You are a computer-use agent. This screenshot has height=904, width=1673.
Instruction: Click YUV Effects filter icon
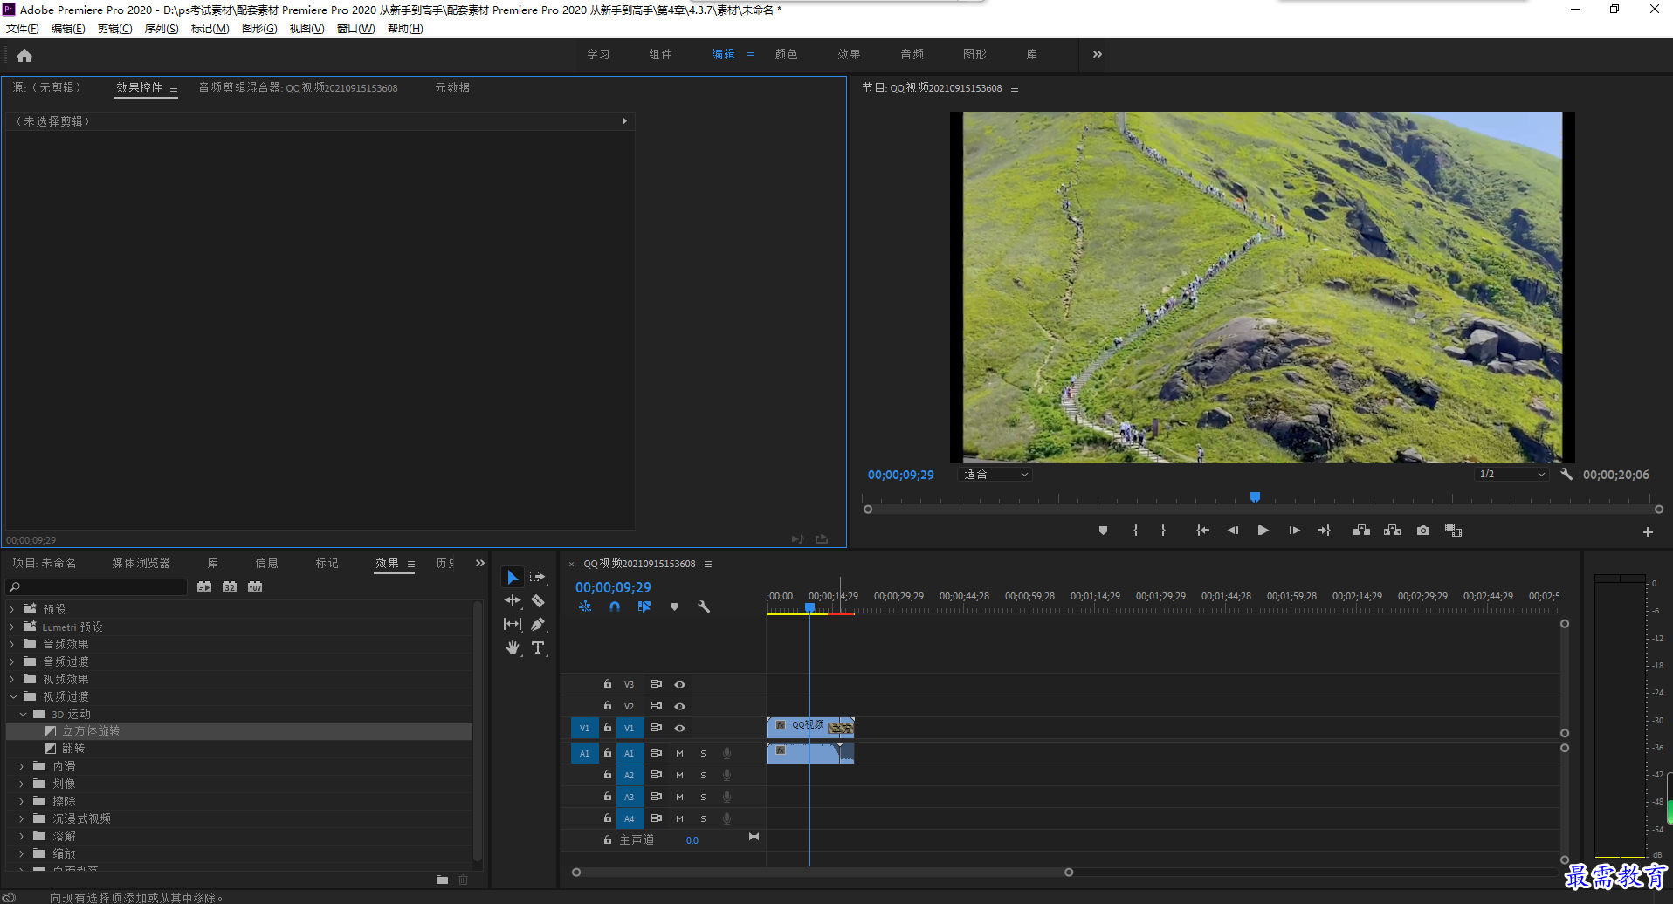click(255, 587)
